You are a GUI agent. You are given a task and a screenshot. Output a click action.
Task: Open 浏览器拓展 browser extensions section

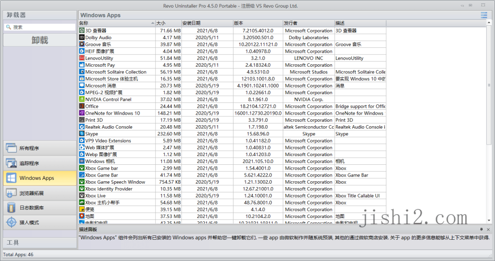point(40,193)
